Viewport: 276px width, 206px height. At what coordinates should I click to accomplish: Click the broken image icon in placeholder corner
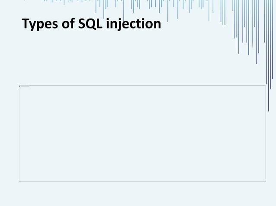[x=20, y=86]
